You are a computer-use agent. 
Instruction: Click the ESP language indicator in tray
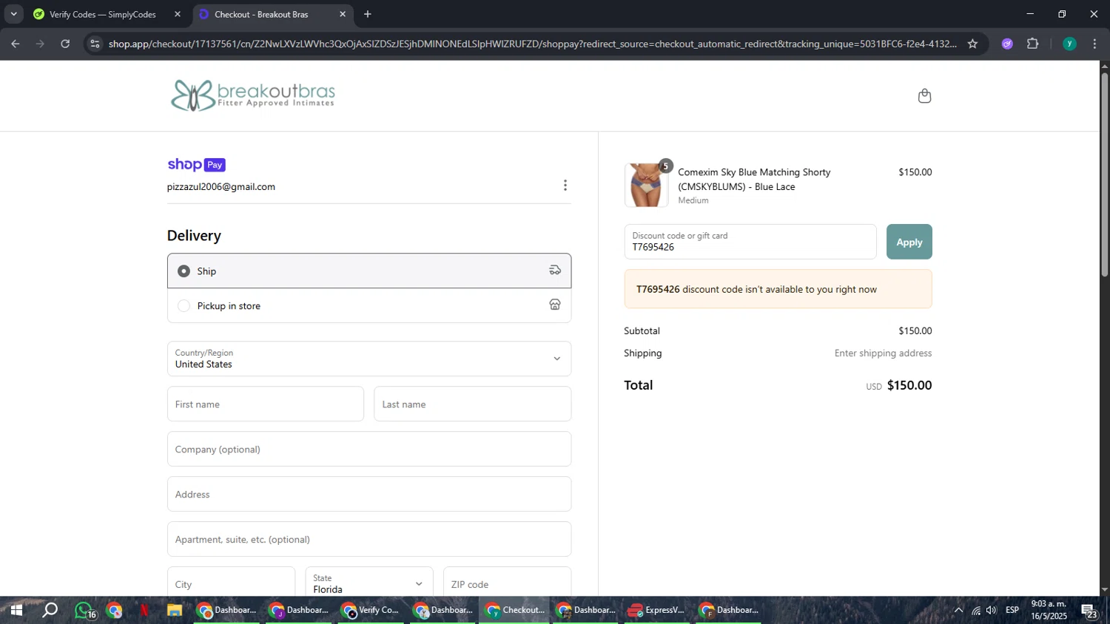1012,610
